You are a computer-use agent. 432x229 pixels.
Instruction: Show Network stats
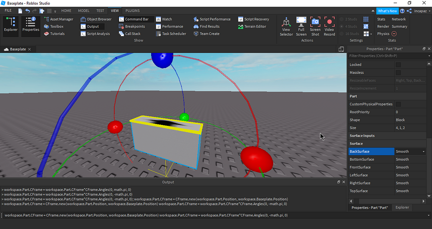pyautogui.click(x=399, y=19)
